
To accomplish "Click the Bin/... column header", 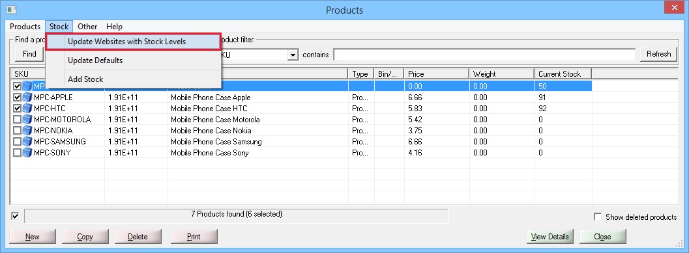I will [389, 74].
